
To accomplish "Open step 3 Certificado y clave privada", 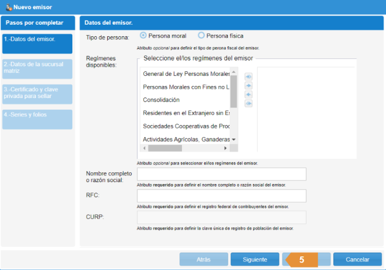I will click(37, 94).
